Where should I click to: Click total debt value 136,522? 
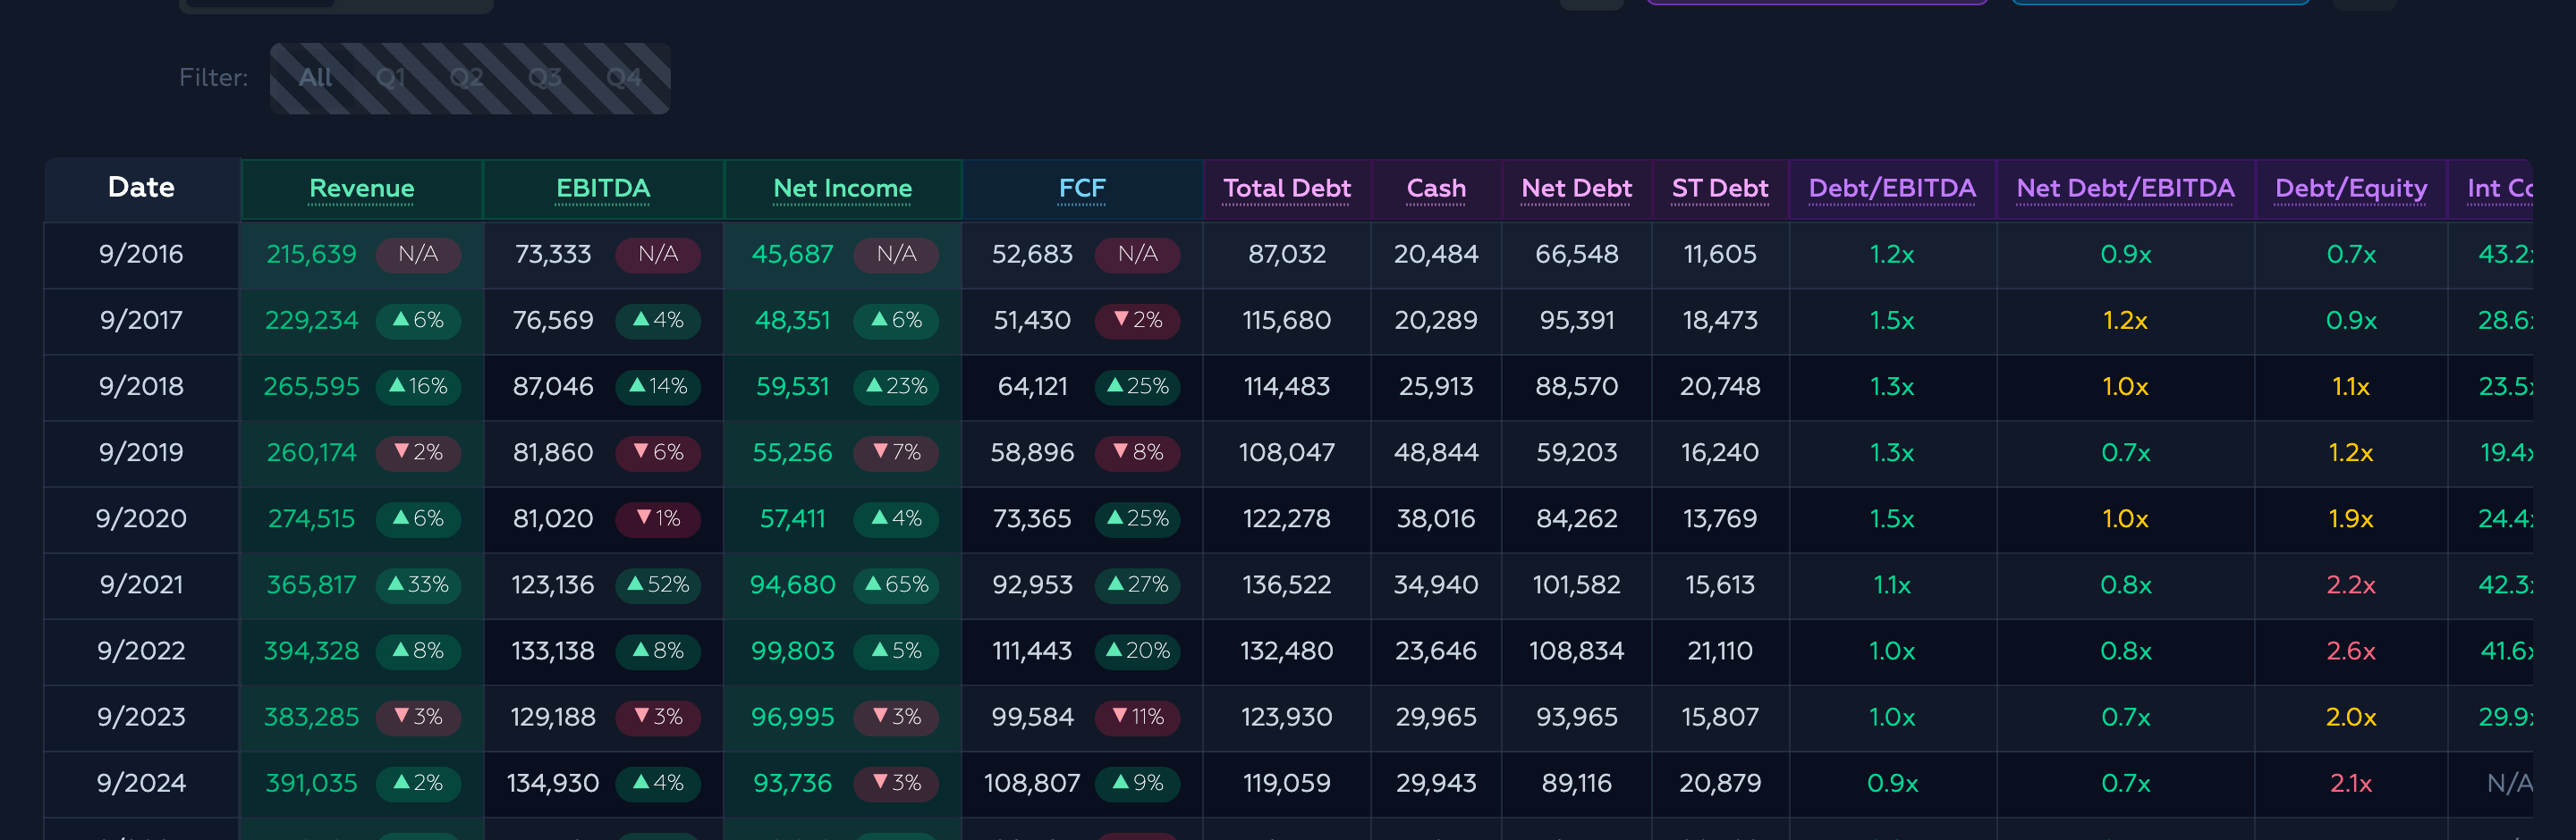1287,584
